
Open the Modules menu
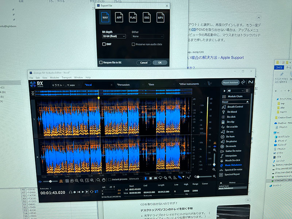pos(54,77)
